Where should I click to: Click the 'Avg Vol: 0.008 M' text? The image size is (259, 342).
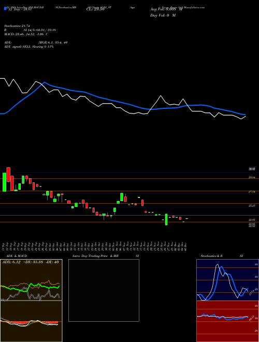166,9
